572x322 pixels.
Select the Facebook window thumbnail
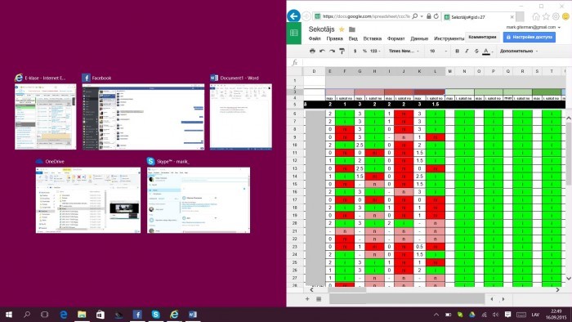pyautogui.click(x=143, y=117)
